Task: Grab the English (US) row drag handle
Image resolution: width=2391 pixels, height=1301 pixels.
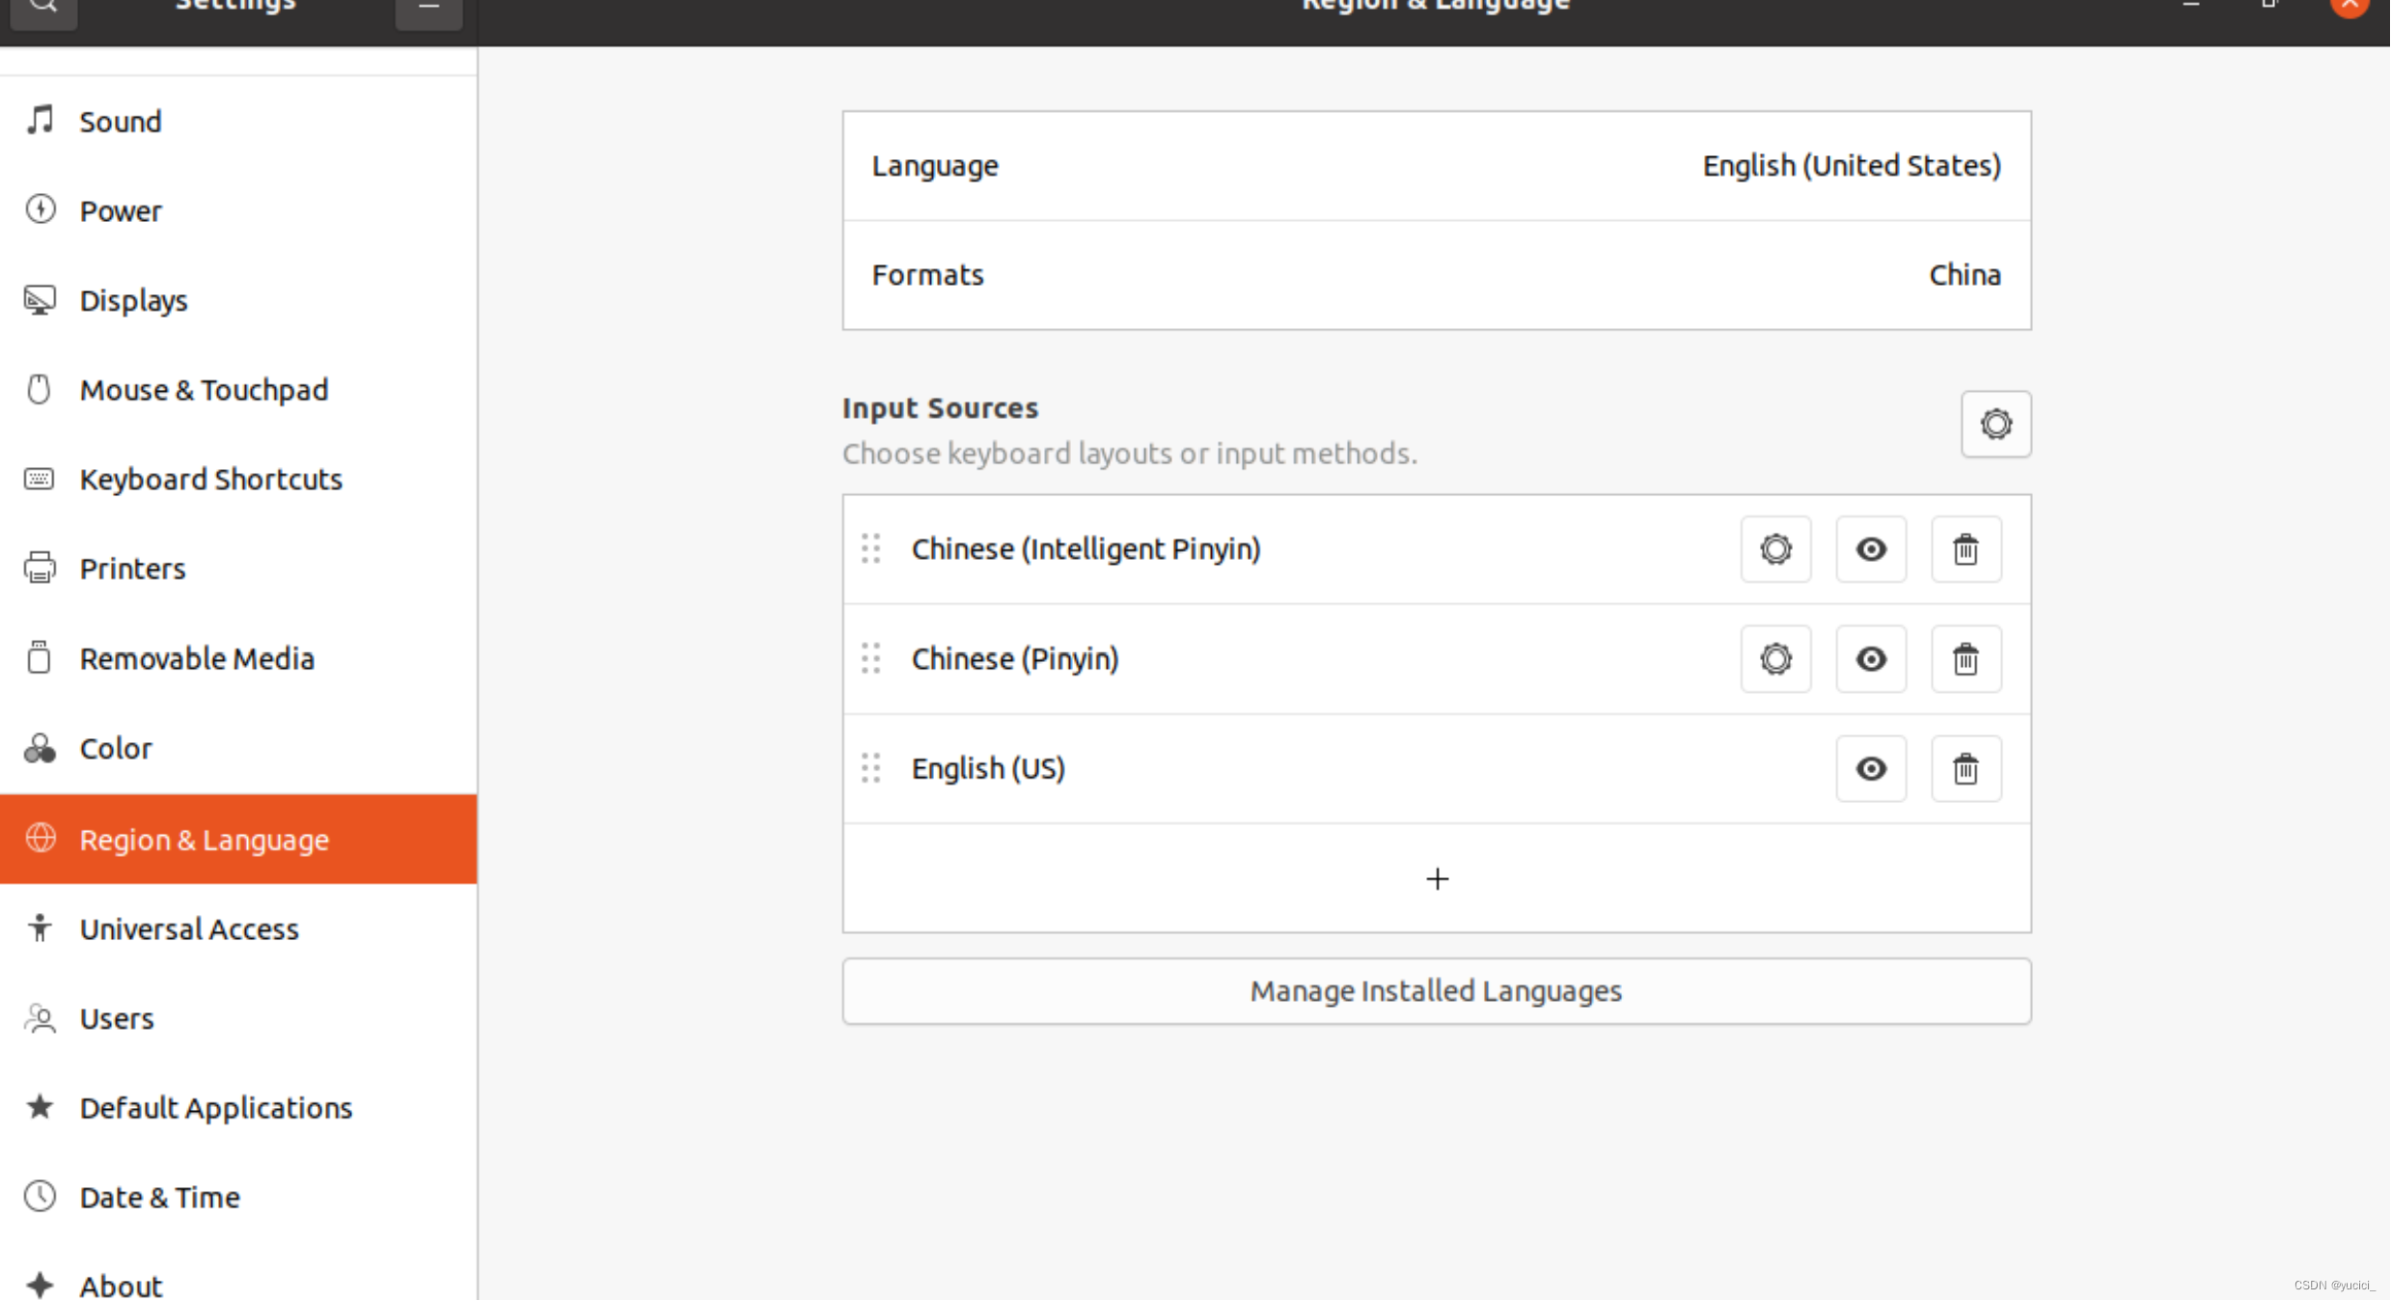Action: [870, 769]
